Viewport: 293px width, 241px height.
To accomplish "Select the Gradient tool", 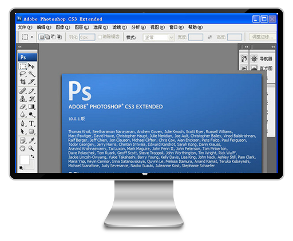I will coord(31,107).
